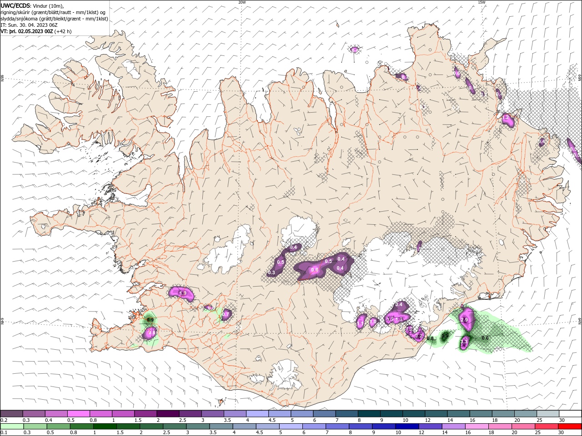Select the darkest purple swatch labeled 2 in upper legend
Screen dimensions: 582x436
(x=167, y=414)
